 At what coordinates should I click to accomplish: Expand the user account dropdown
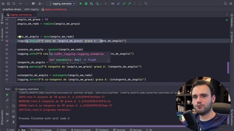(41, 4)
